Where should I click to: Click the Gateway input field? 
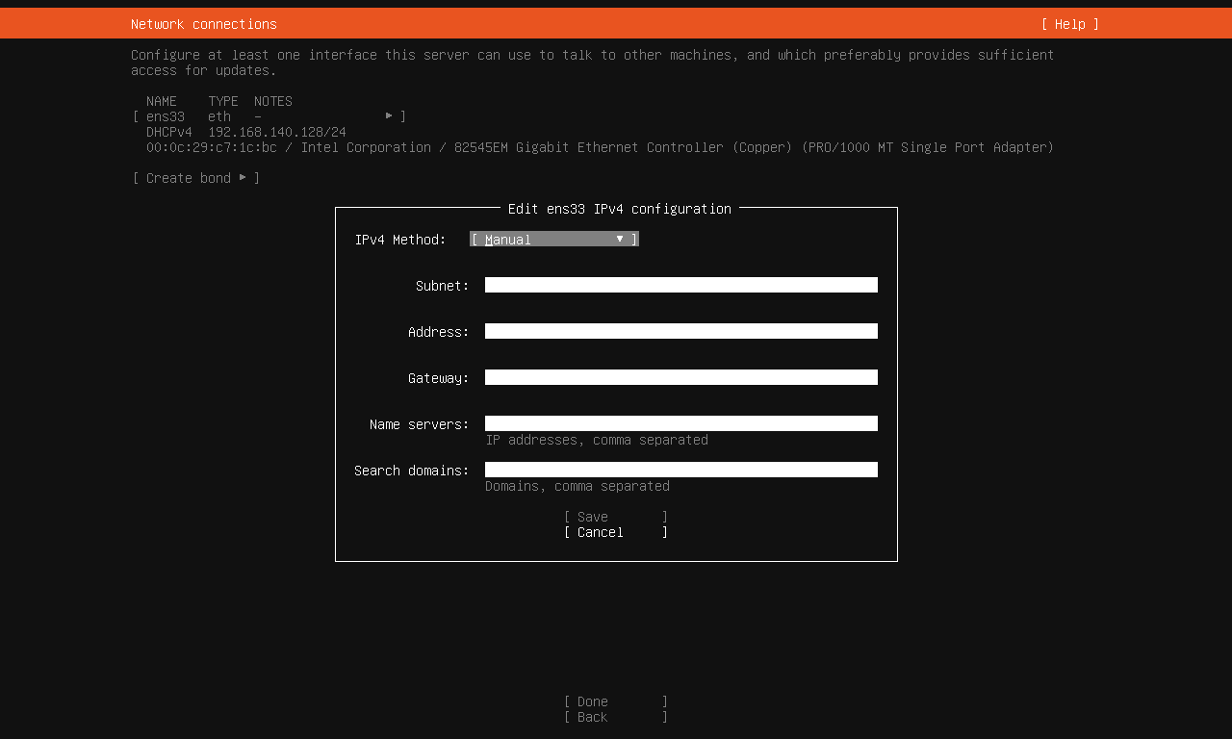tap(680, 376)
